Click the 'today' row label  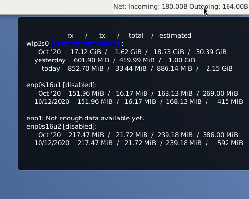[51, 69]
